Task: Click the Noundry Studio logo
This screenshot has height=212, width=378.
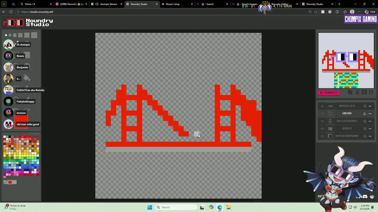Action: coord(28,22)
